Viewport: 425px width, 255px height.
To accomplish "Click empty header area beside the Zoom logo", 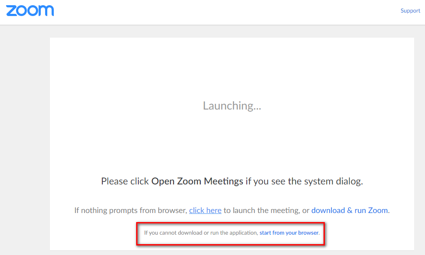I will pyautogui.click(x=217, y=12).
